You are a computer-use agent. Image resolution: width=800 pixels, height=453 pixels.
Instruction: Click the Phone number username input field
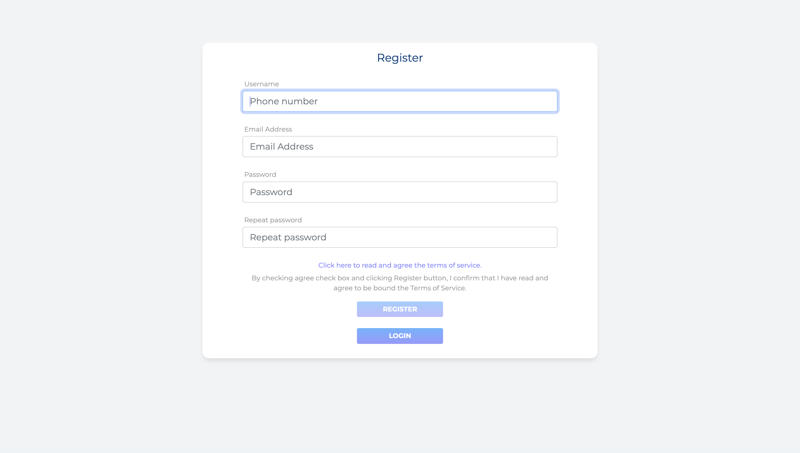[400, 101]
